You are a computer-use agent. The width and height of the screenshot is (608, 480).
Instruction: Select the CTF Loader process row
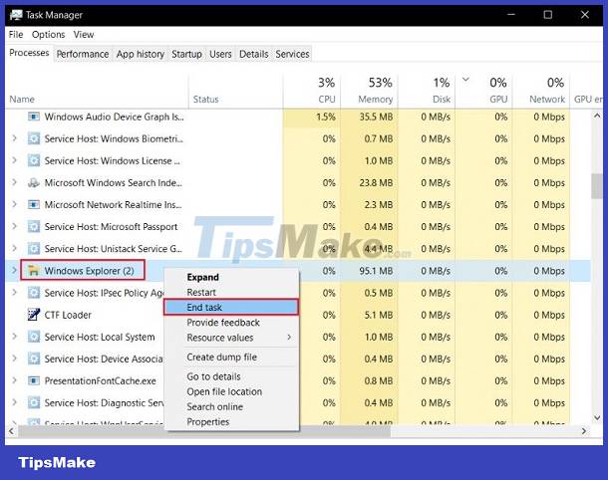point(298,315)
